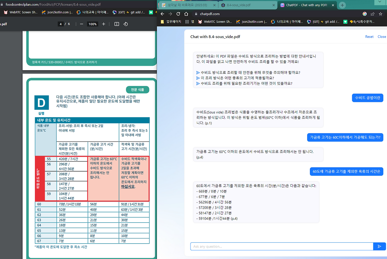Share this page using the share icon
Image resolution: width=387 pixels, height=259 pixels.
coord(373,14)
